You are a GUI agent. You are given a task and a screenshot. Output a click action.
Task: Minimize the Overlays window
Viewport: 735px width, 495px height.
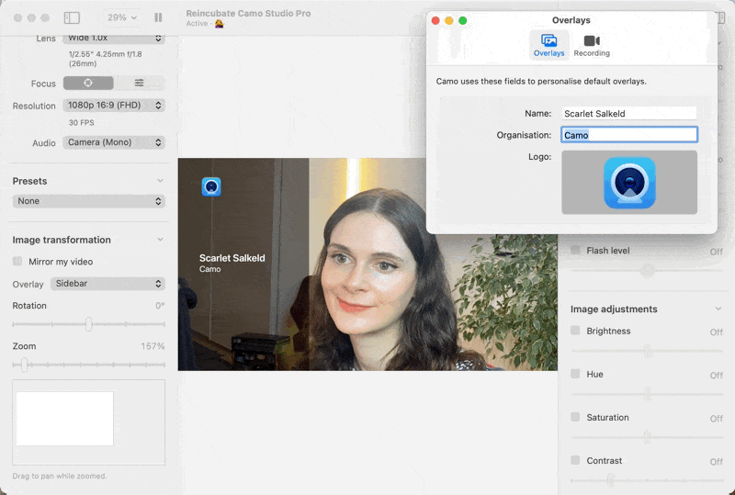449,20
